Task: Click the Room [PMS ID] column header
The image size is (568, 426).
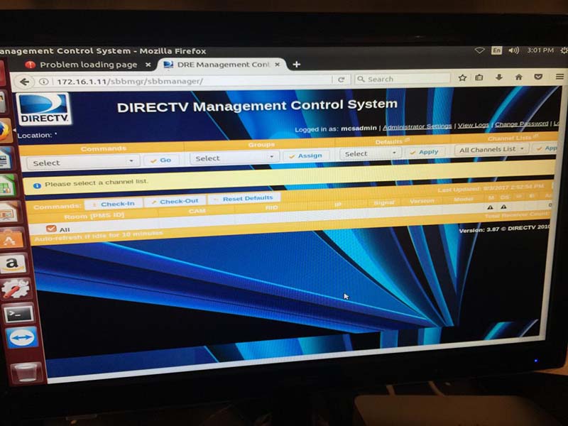Action: [x=94, y=216]
